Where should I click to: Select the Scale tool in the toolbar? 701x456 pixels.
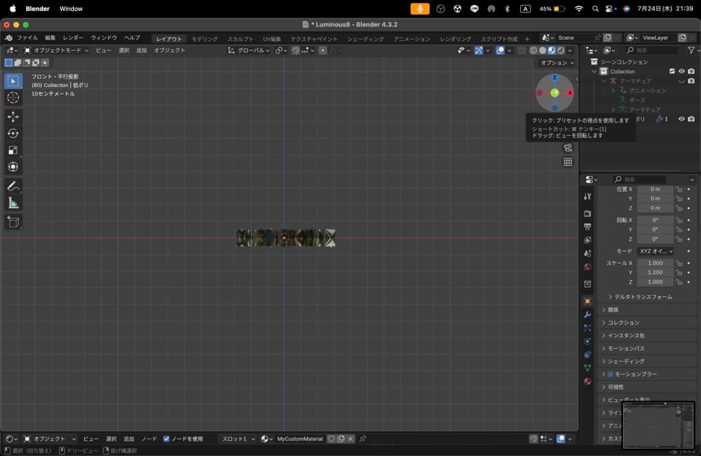(13, 150)
